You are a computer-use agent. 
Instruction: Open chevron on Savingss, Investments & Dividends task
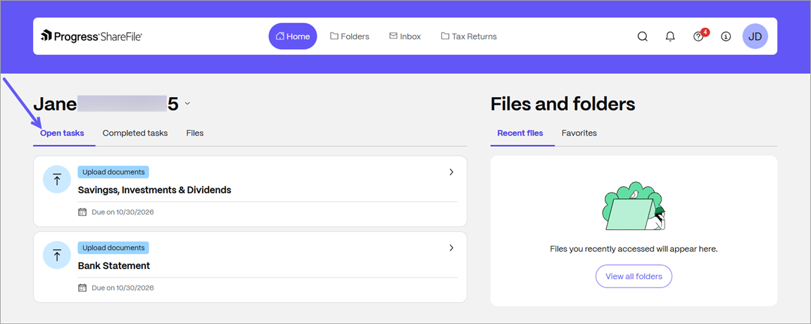(x=451, y=172)
